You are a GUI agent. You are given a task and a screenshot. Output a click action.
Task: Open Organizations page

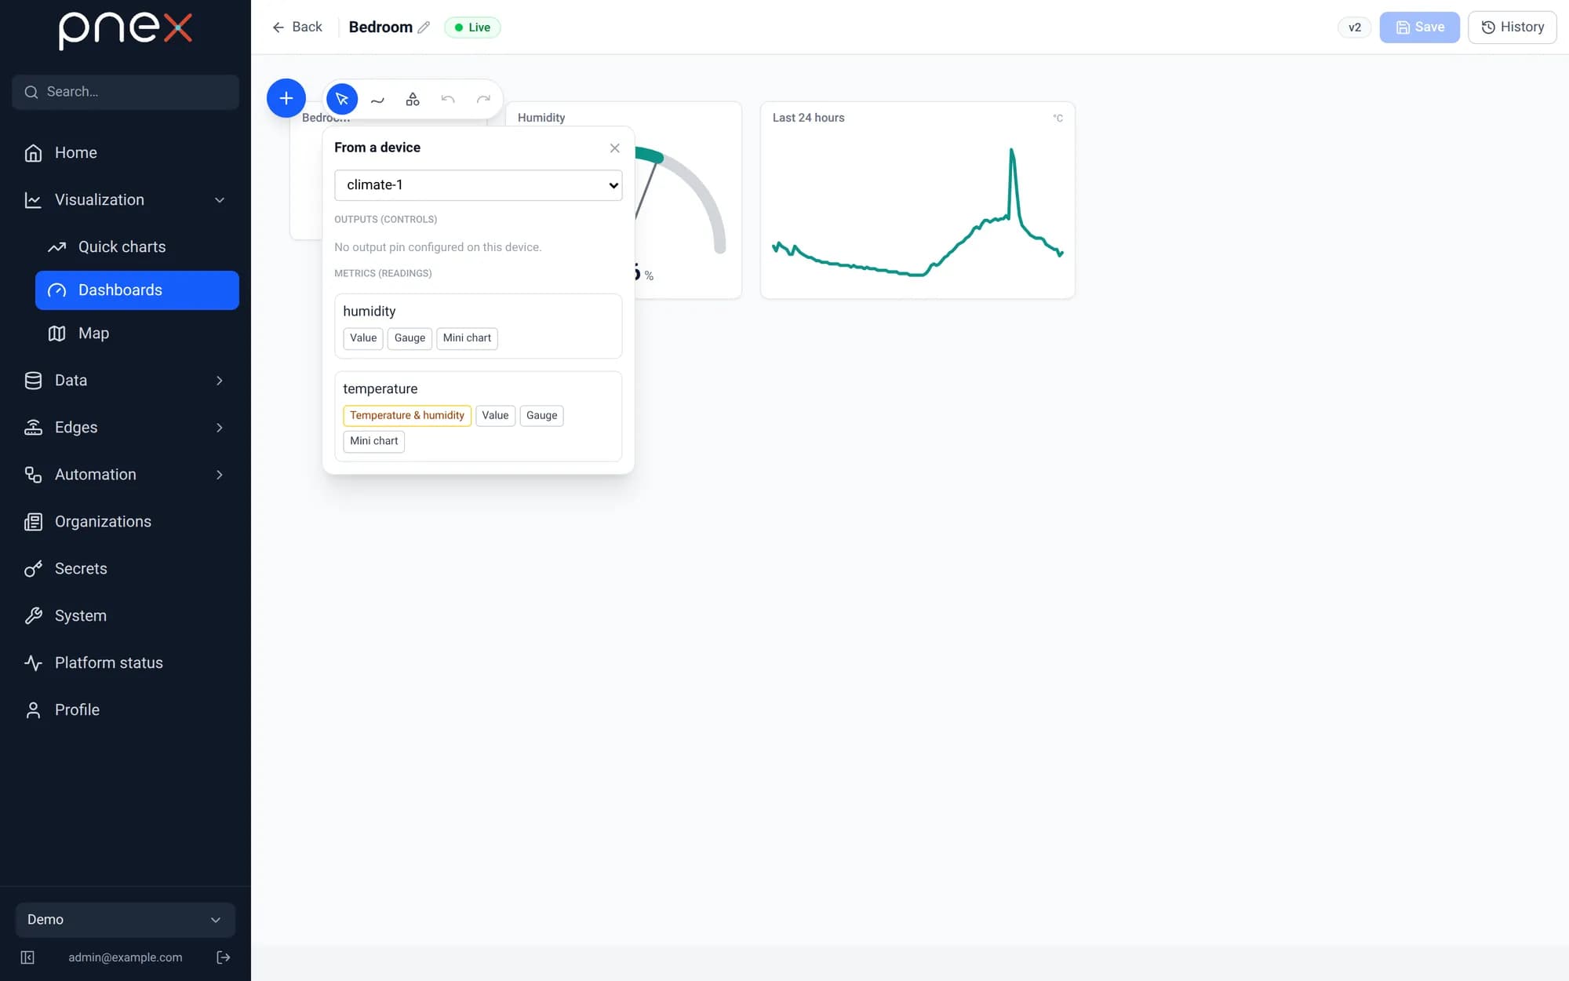click(126, 522)
